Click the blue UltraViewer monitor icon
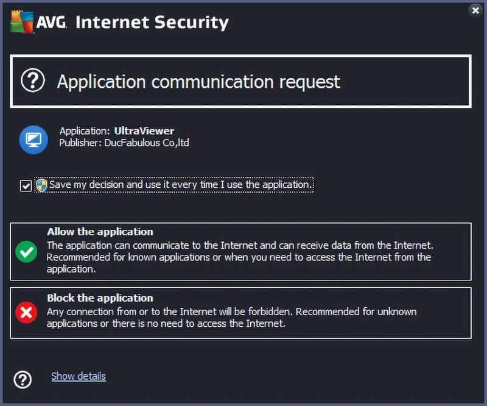 (x=33, y=140)
